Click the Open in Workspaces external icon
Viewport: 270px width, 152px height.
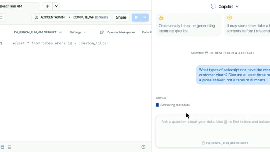pos(102,33)
